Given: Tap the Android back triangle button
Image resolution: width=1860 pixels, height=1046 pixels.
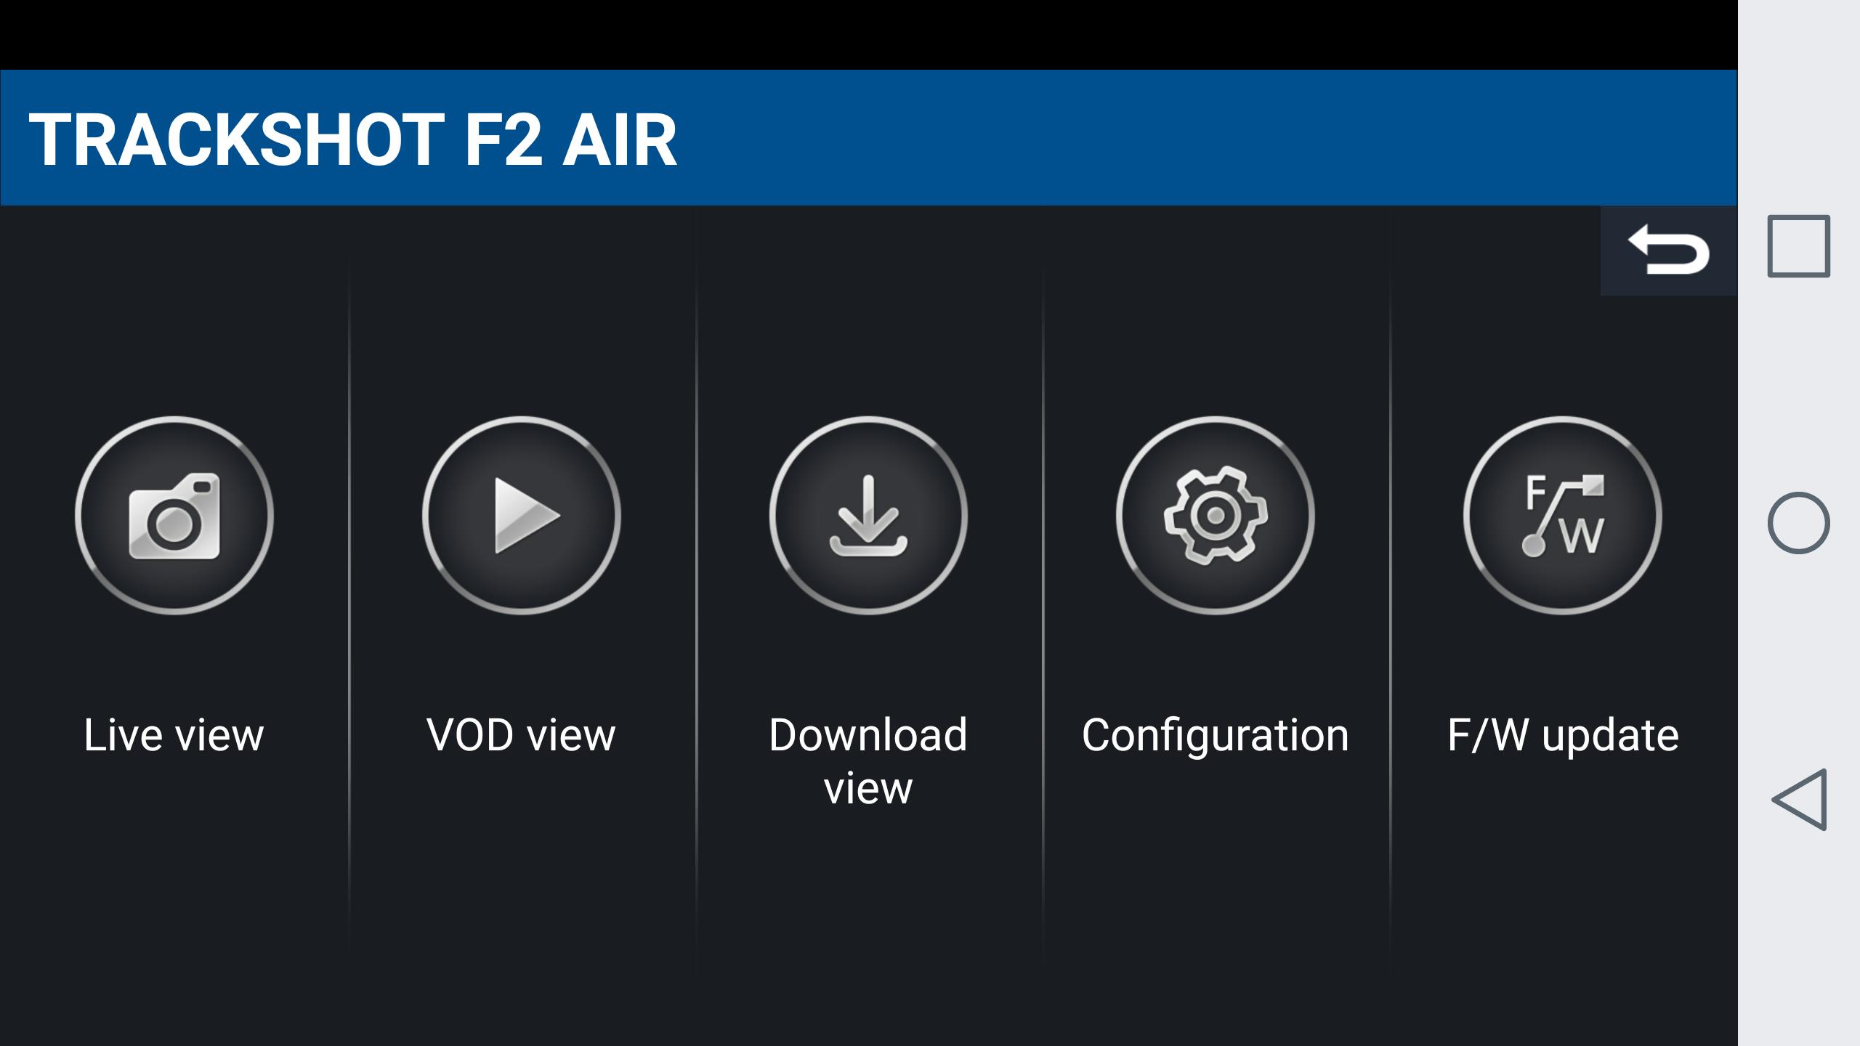Looking at the screenshot, I should 1799,799.
